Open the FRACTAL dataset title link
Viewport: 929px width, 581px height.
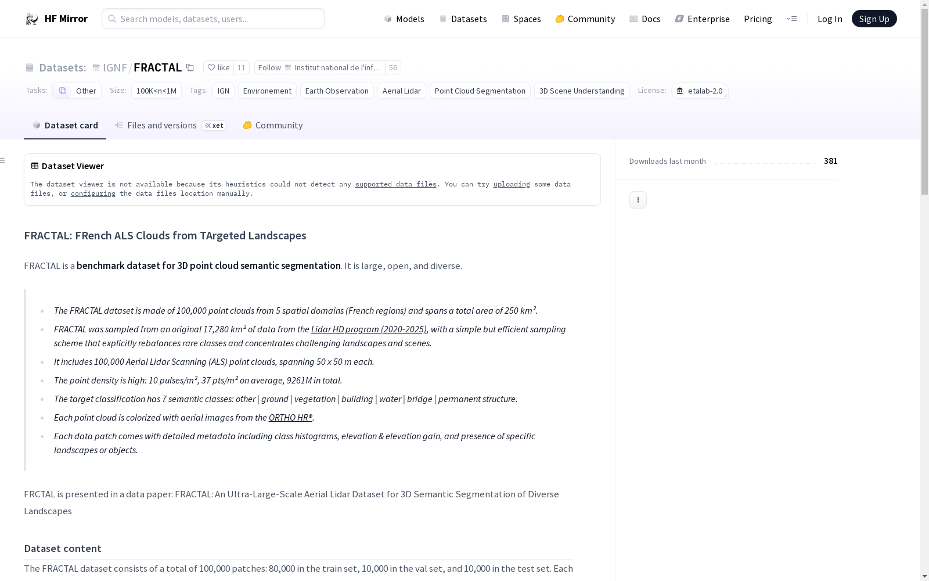click(x=158, y=67)
